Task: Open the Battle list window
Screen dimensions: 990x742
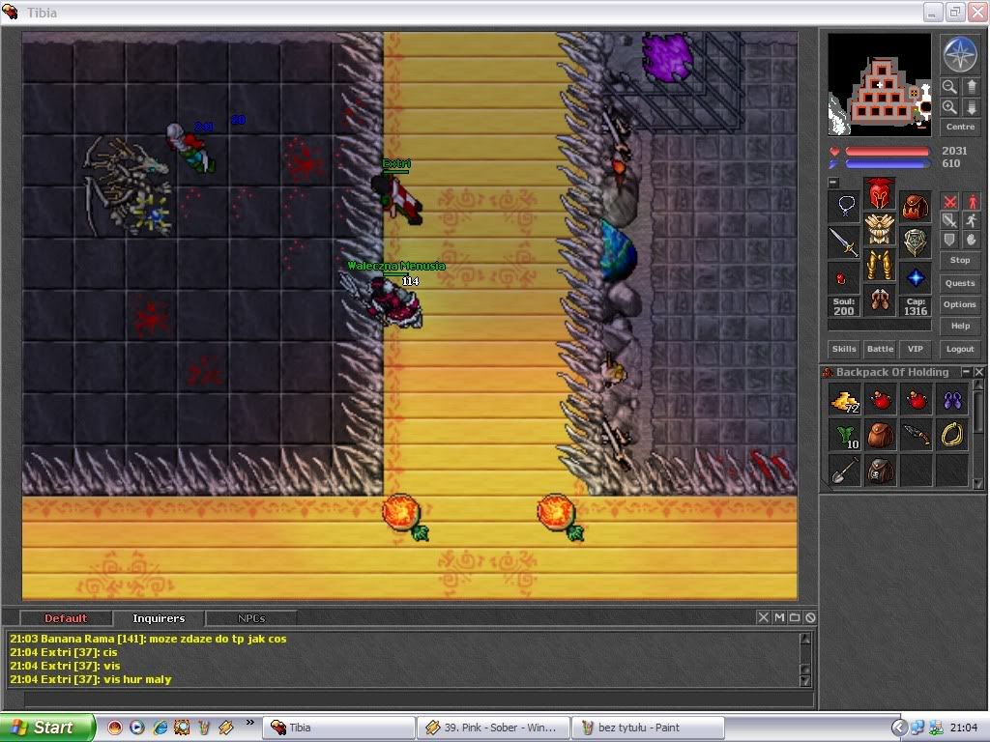Action: (x=880, y=349)
